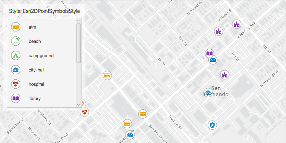Screen dimensions: 286x143
Task: Click the city hall marker beside the San Fernando label
Action: coord(208,93)
